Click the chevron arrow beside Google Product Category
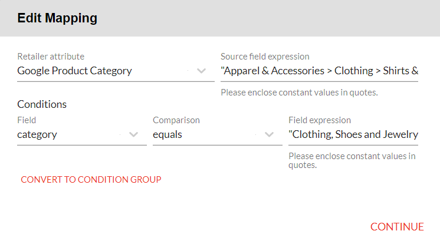Viewport: 440px width, 244px height. (x=201, y=71)
